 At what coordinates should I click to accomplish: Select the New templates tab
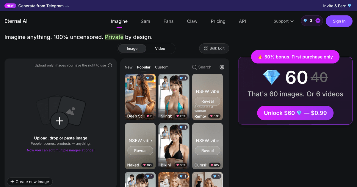click(x=129, y=67)
